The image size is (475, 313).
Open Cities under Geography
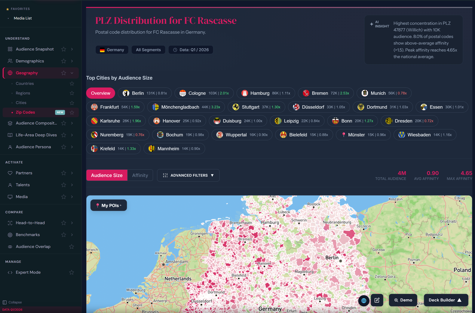(21, 103)
